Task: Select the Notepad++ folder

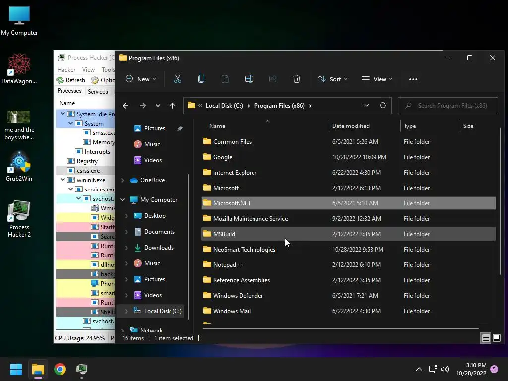Action: 348,265
